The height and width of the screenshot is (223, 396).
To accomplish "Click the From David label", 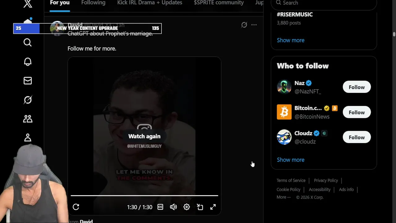I will pos(80,221).
